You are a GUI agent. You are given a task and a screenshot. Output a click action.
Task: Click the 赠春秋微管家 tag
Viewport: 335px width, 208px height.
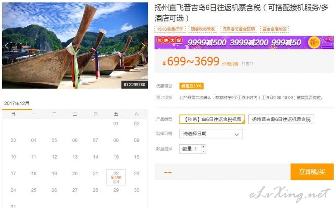[203, 29]
